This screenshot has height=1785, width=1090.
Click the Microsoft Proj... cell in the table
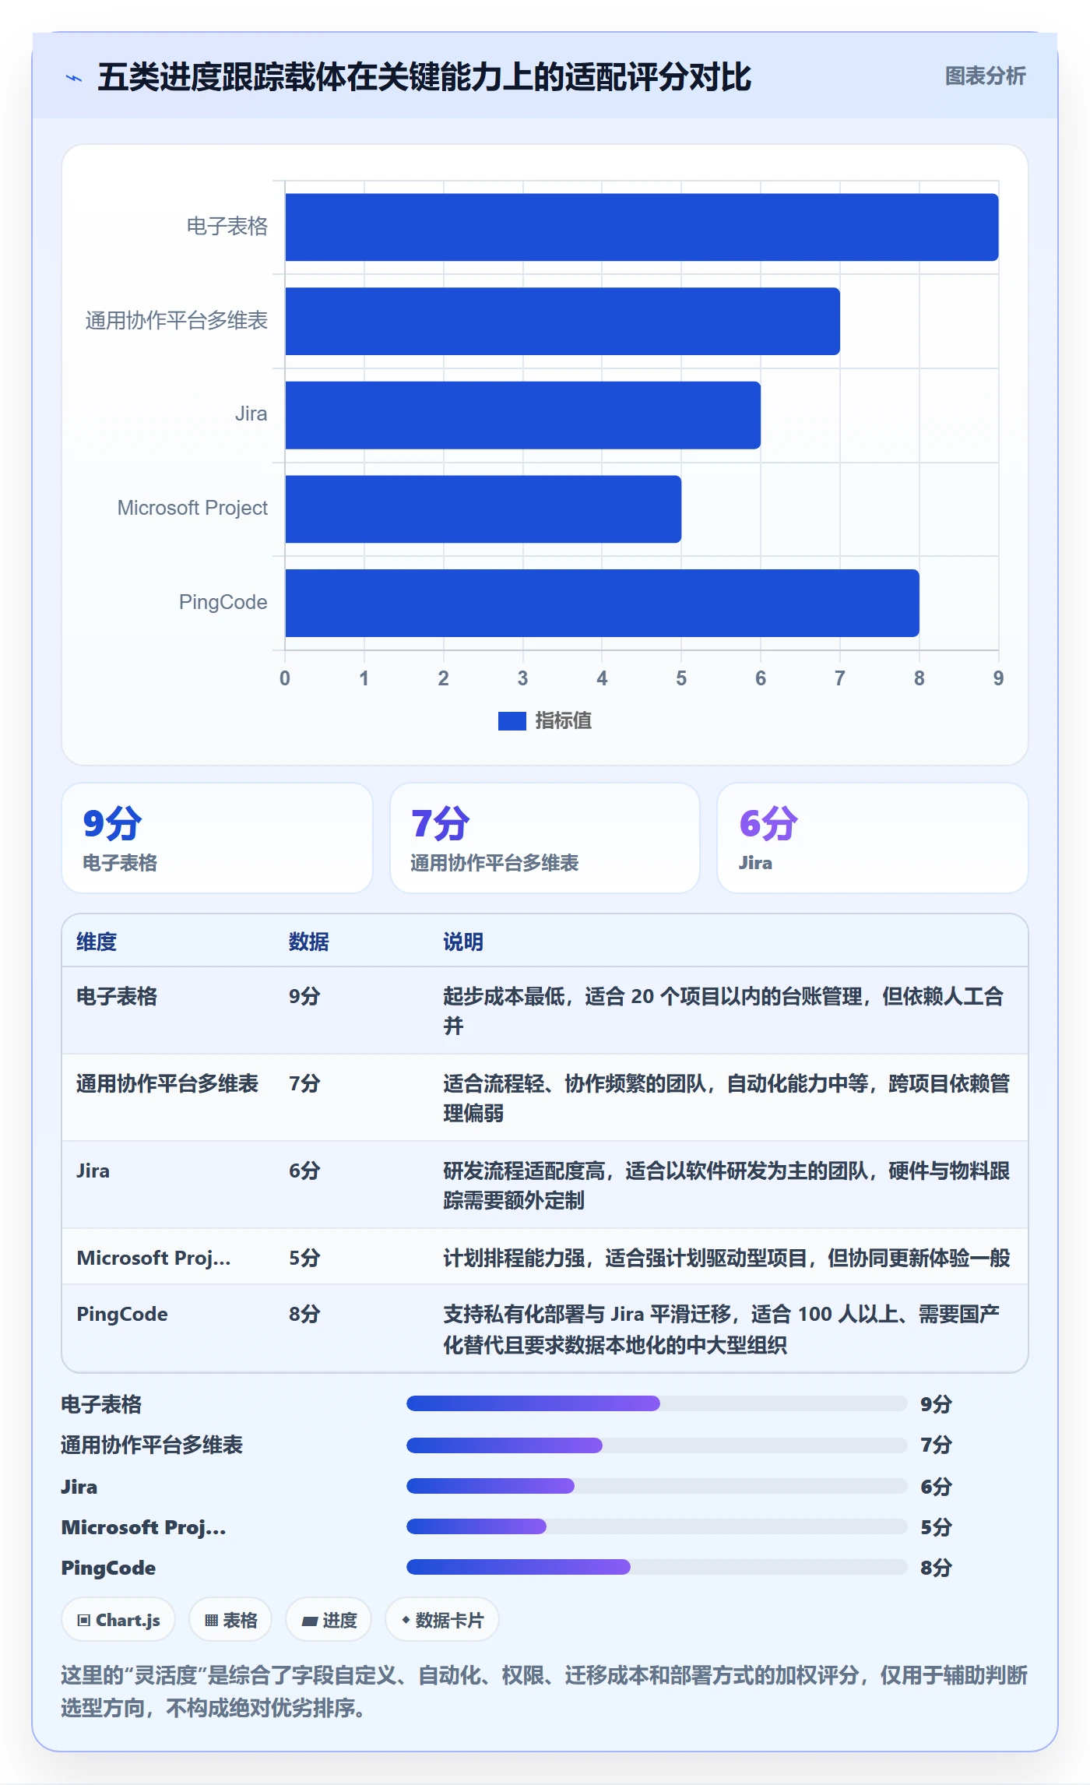coord(153,1259)
